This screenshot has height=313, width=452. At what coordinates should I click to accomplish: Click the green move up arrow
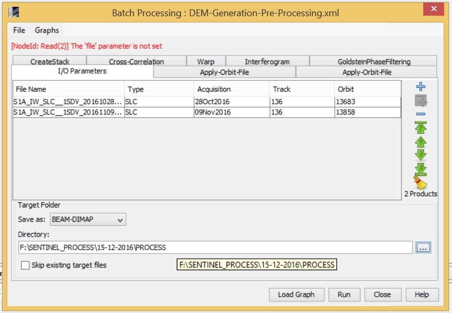[x=421, y=142]
